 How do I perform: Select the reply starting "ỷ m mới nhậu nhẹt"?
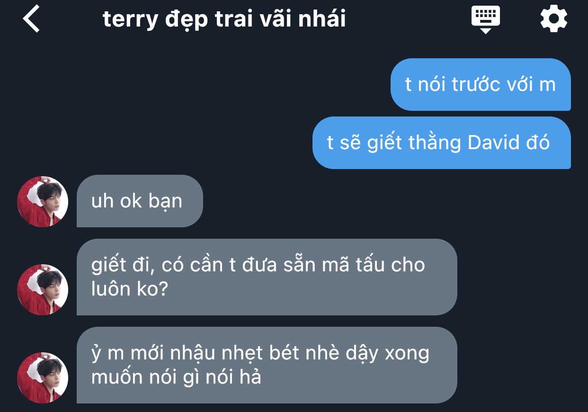267,365
